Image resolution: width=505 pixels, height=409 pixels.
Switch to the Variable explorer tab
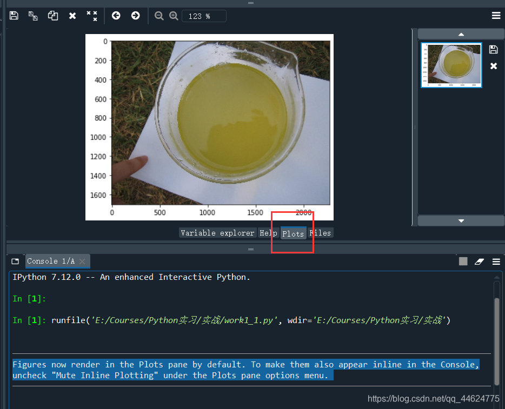click(x=217, y=233)
